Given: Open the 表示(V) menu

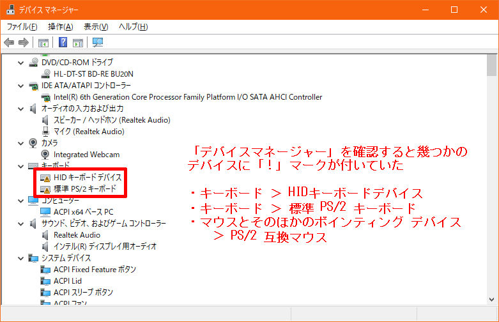Looking at the screenshot, I should pos(96,27).
